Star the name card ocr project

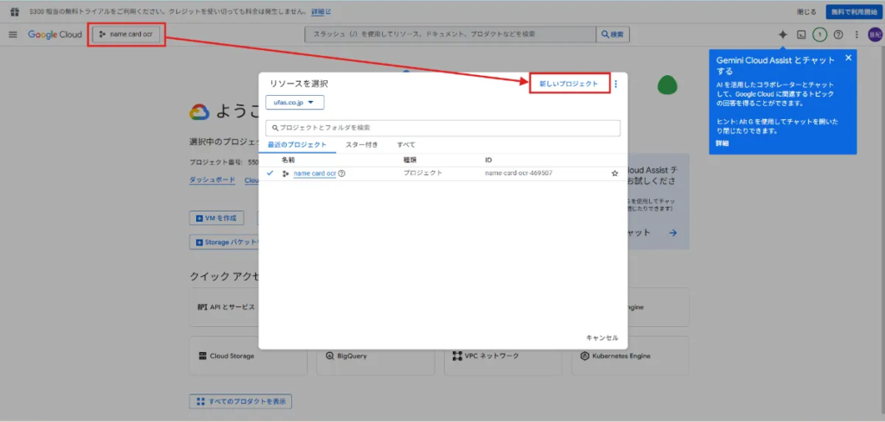click(x=614, y=173)
